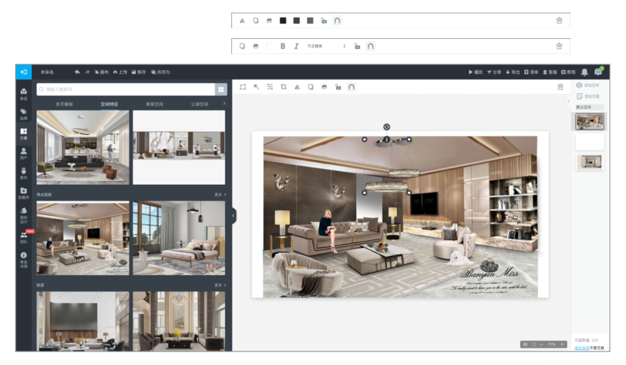
Task: Zoom out with the minus button
Action: coord(542,344)
